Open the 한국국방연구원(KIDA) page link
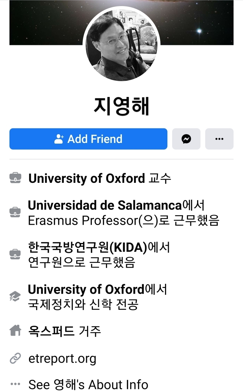 88,247
